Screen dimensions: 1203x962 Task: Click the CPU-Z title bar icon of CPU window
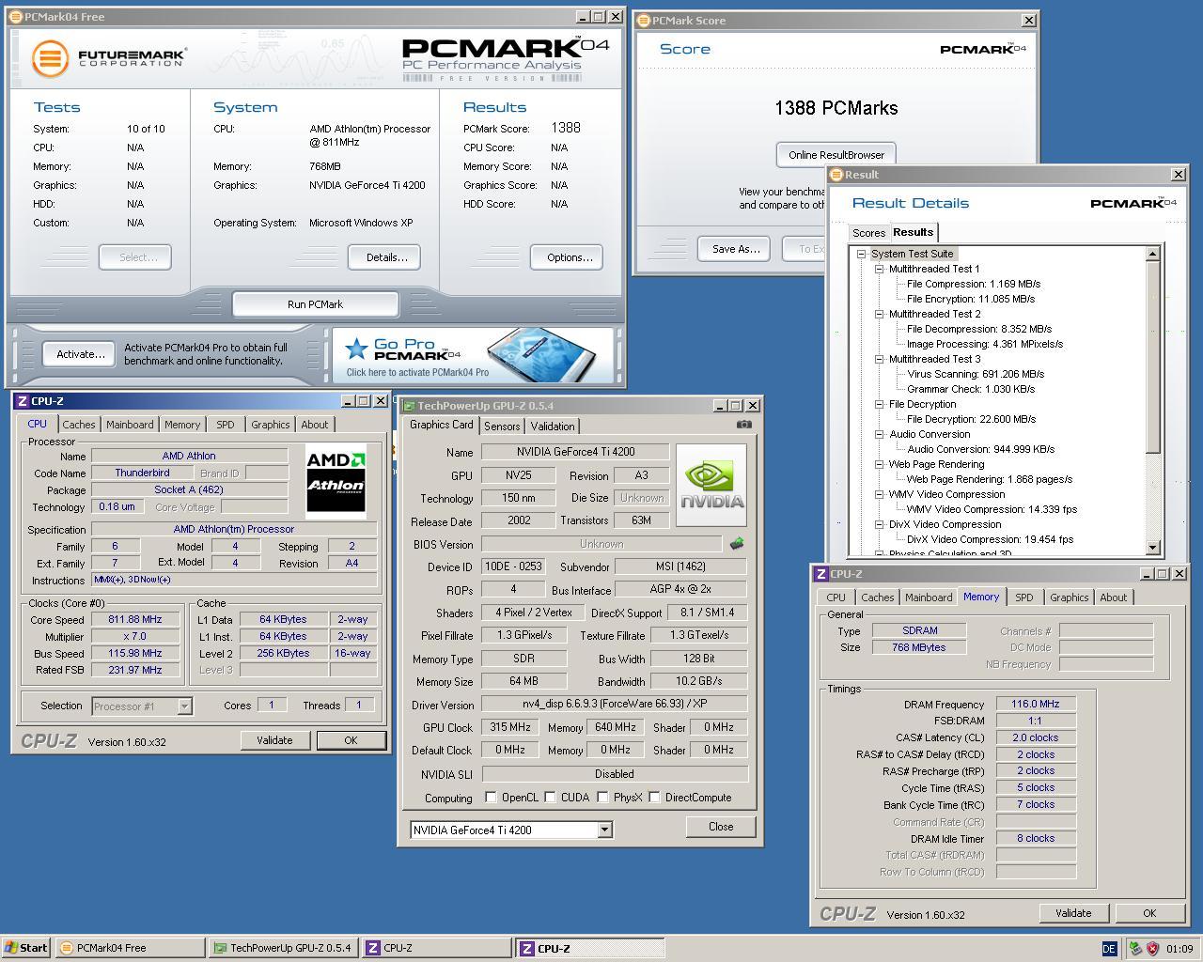pos(22,401)
